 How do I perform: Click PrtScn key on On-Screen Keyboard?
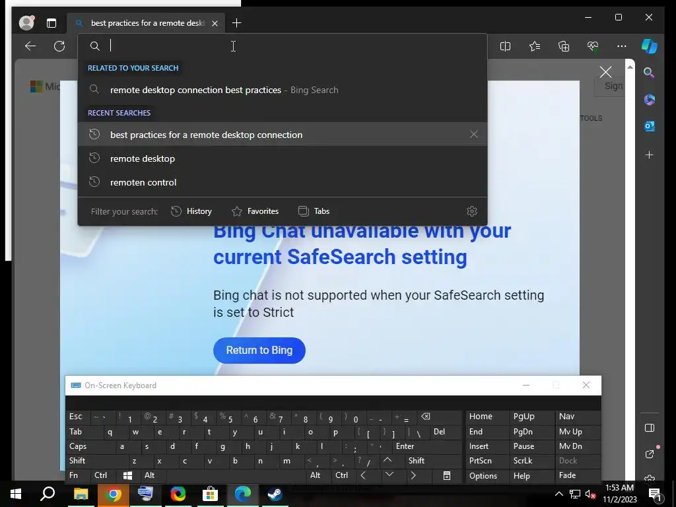[x=487, y=461]
